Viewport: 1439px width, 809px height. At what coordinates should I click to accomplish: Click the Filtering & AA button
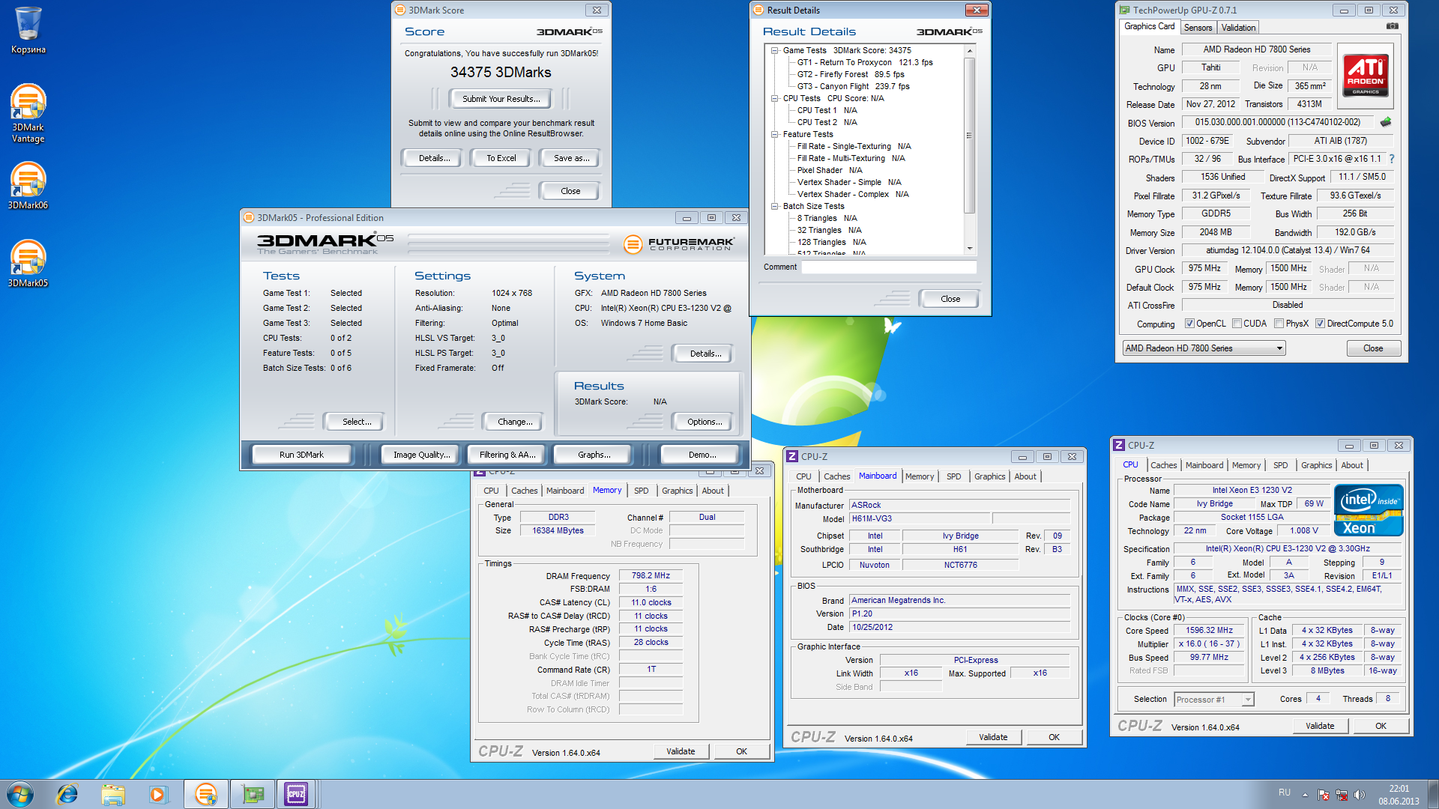[x=507, y=455]
